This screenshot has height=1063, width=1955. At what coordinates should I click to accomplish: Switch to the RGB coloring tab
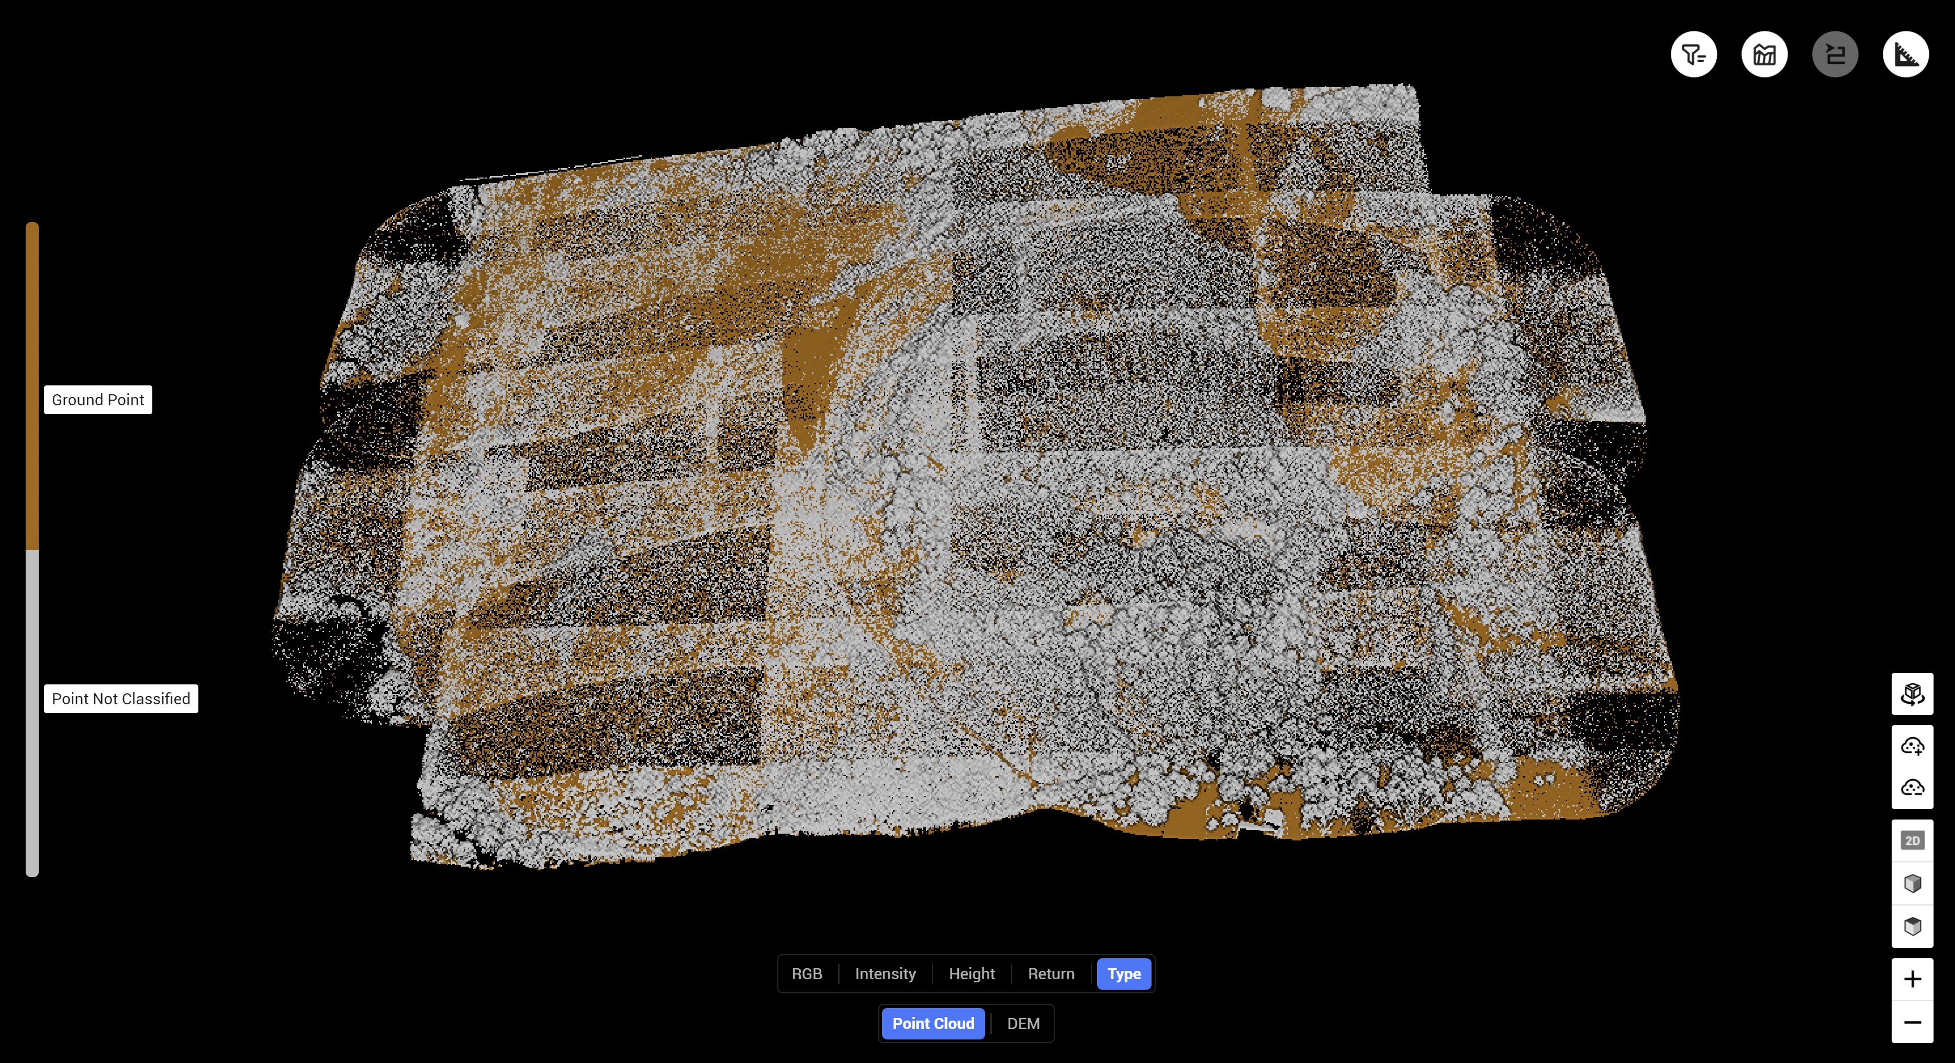pos(807,973)
